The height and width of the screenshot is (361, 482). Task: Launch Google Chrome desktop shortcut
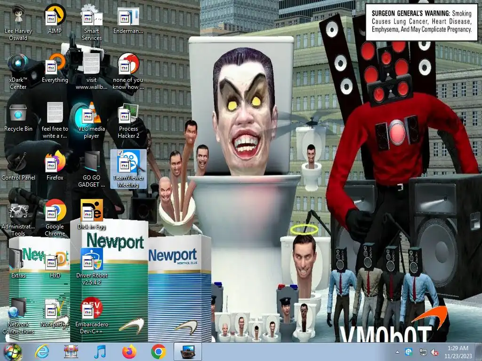point(55,218)
